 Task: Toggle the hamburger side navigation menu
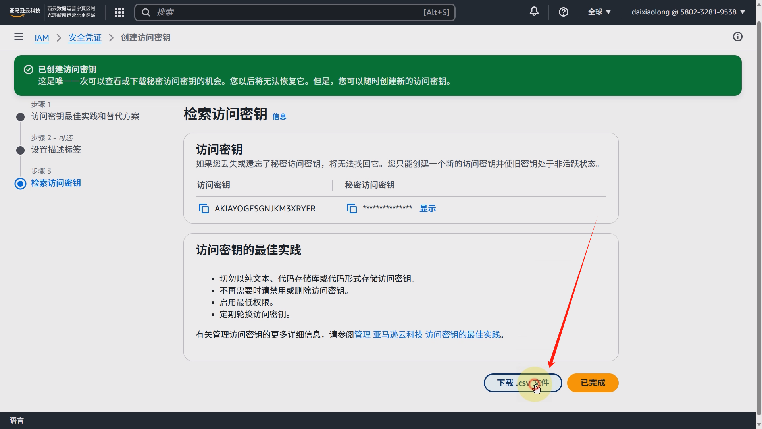click(x=19, y=37)
